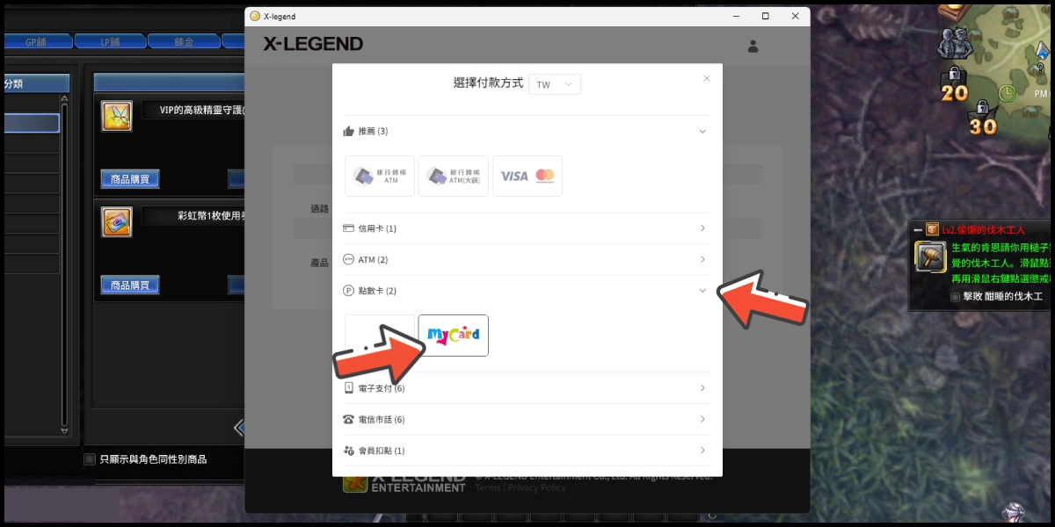This screenshot has height=527, width=1055.
Task: Click the member icon beside 會員扣點
Action: click(349, 451)
